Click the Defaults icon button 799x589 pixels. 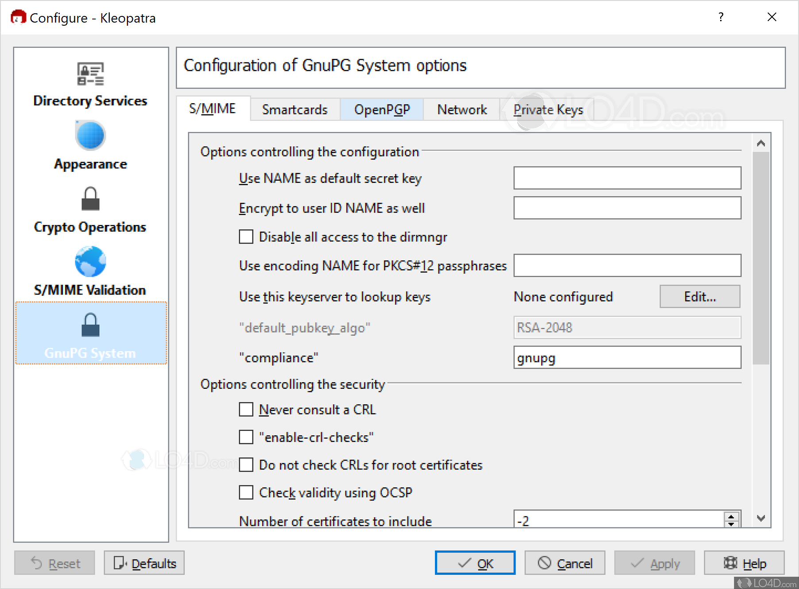(118, 563)
